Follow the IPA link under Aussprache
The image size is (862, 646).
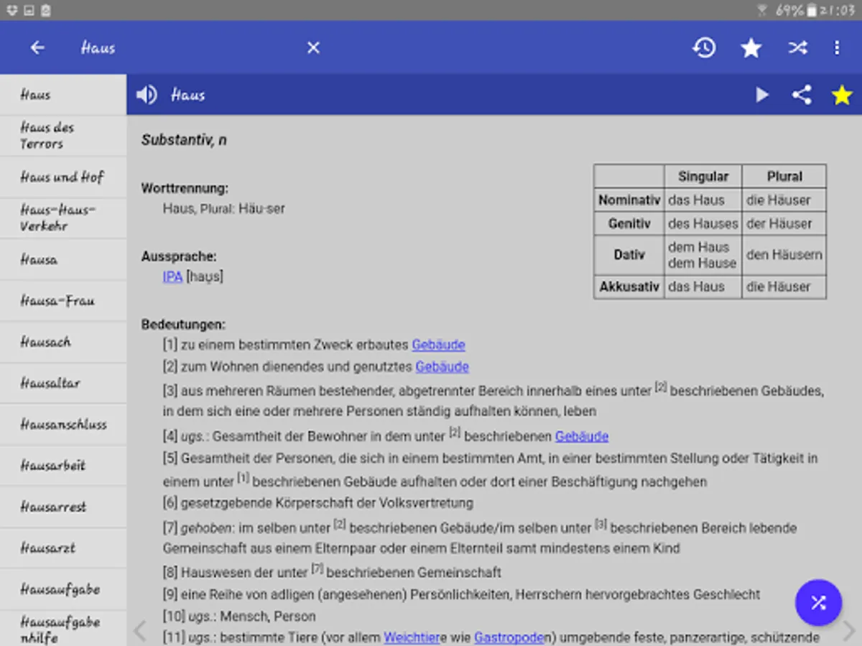172,276
